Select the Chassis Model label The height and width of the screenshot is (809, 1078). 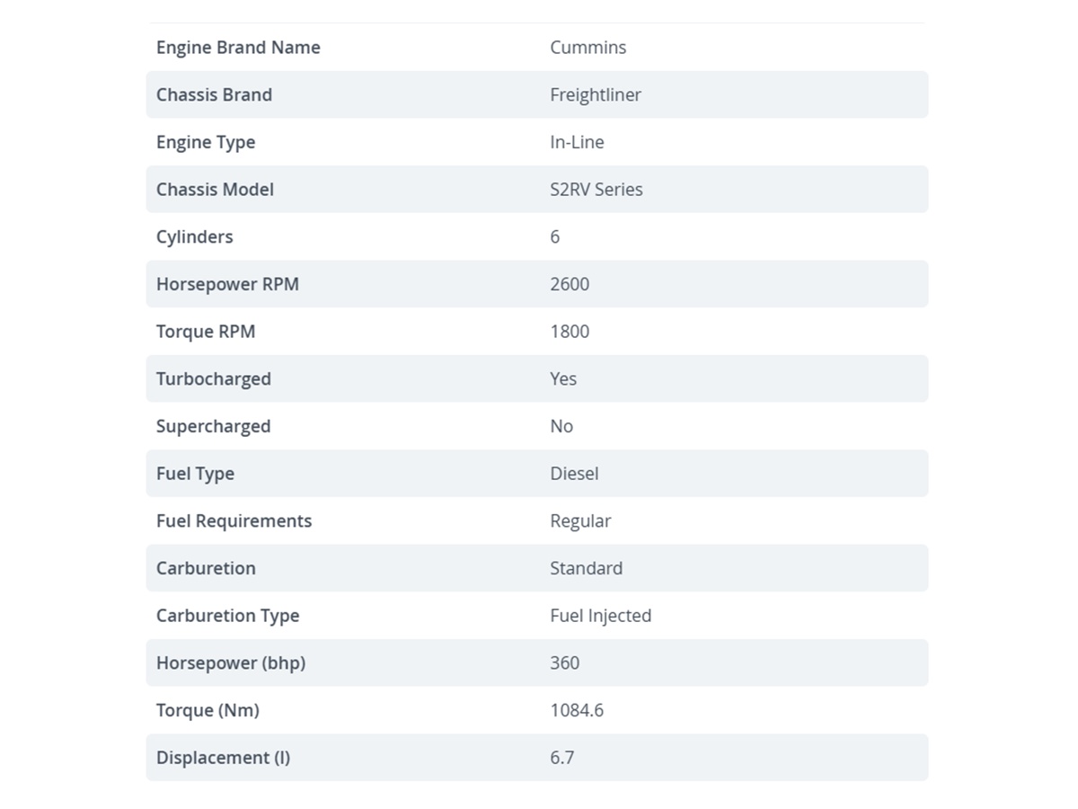(215, 190)
